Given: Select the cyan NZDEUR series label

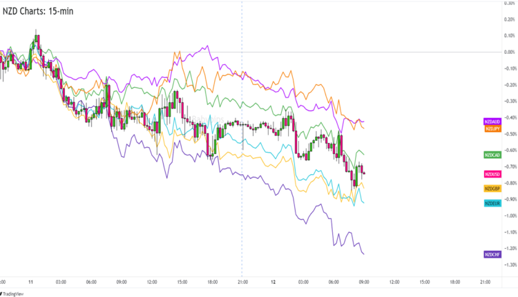Looking at the screenshot, I should point(492,202).
